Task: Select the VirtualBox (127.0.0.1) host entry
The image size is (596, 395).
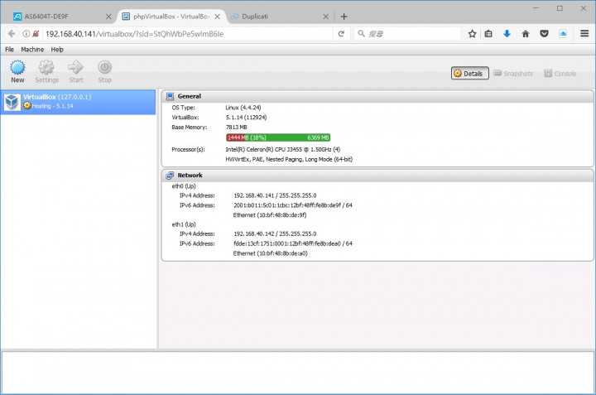Action: click(x=78, y=102)
